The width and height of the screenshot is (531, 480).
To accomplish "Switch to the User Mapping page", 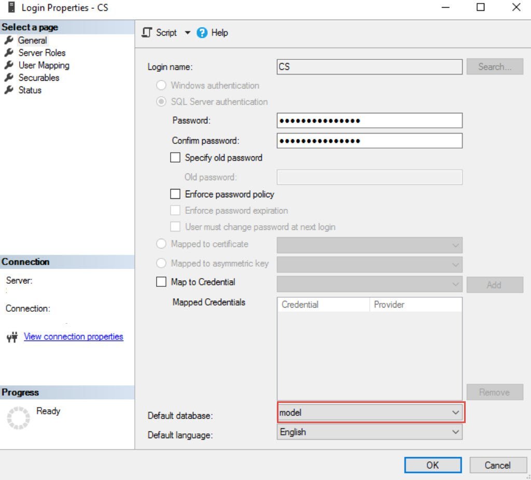I will click(x=44, y=65).
